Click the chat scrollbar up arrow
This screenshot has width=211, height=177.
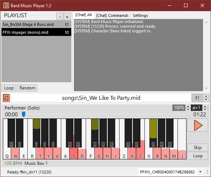pyautogui.click(x=206, y=22)
